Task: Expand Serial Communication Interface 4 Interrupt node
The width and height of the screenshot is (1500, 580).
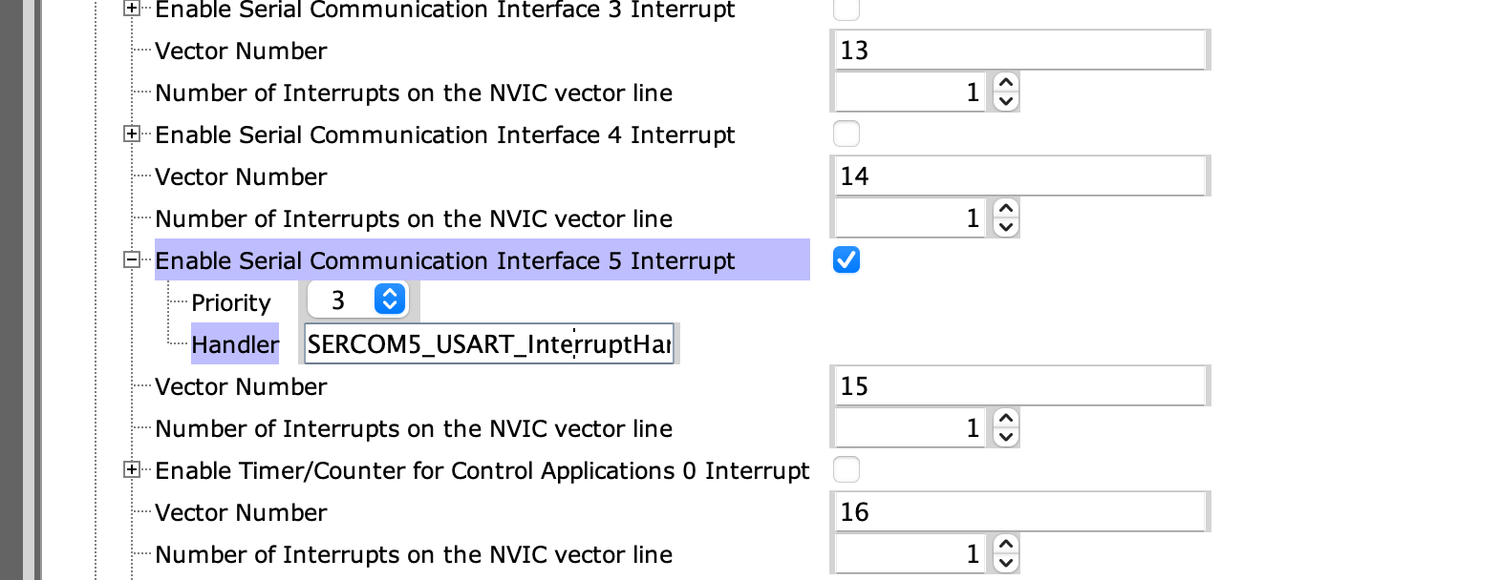Action: point(132,135)
